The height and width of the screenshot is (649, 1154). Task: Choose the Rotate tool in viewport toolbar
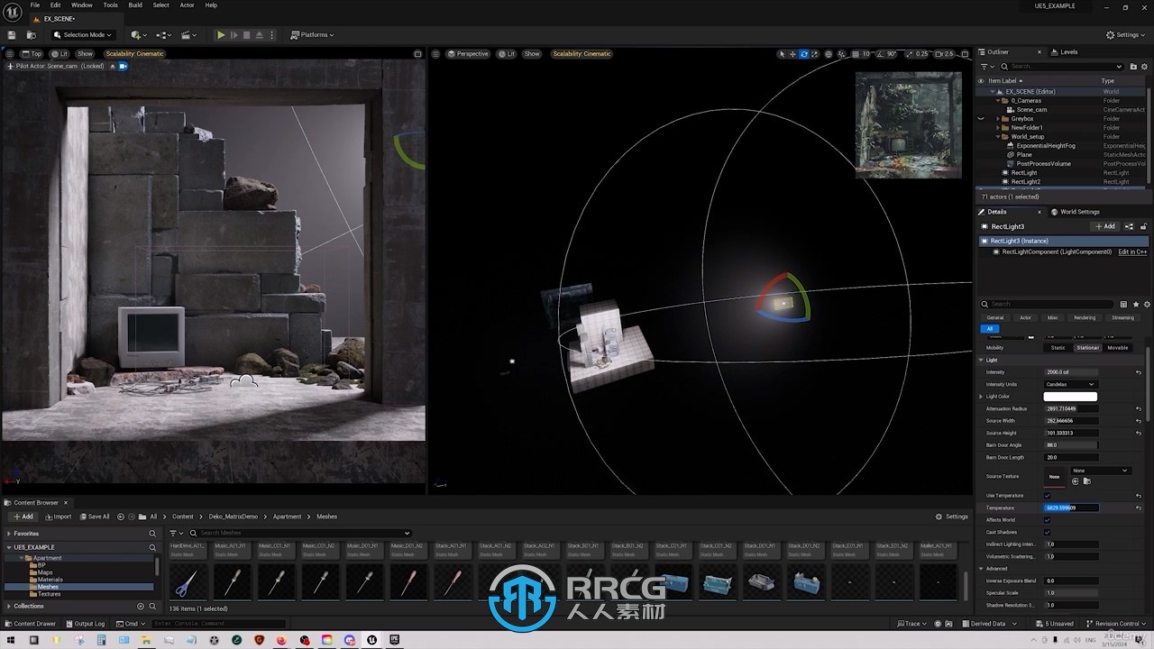[x=804, y=54]
